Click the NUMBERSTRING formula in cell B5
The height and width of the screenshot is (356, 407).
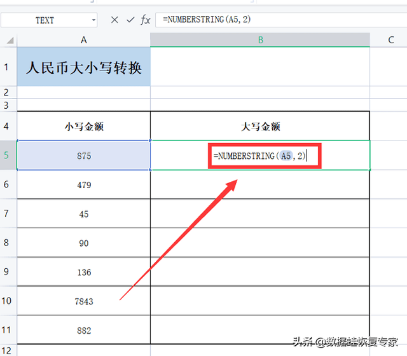click(x=259, y=156)
